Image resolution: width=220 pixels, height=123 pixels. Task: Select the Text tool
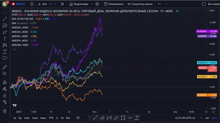tap(5, 39)
